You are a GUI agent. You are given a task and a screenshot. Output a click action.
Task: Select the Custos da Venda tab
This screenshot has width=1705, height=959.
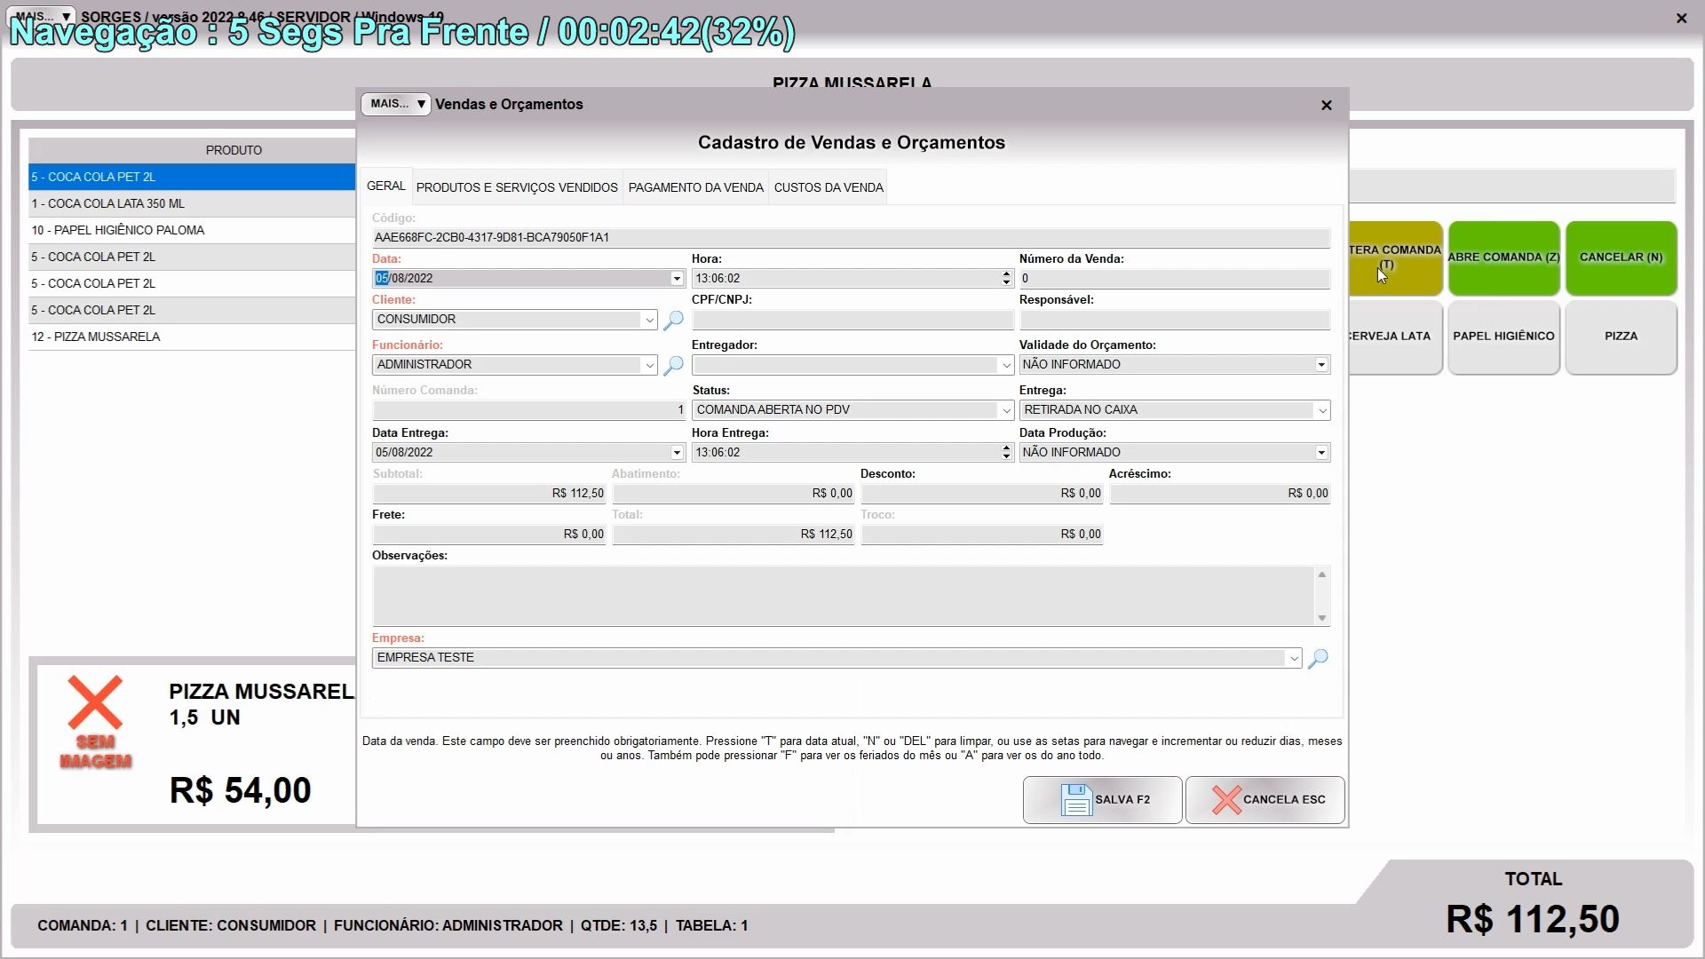[x=828, y=187]
